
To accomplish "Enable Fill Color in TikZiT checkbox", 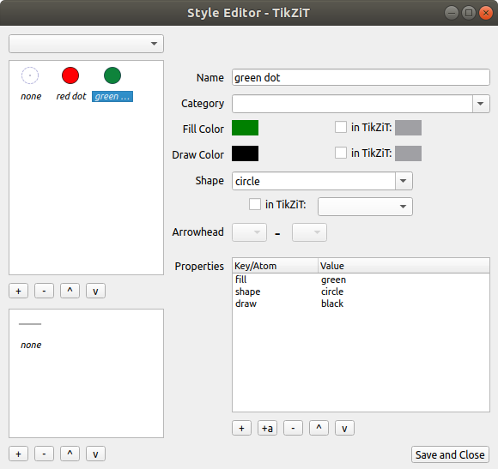I will coord(341,128).
